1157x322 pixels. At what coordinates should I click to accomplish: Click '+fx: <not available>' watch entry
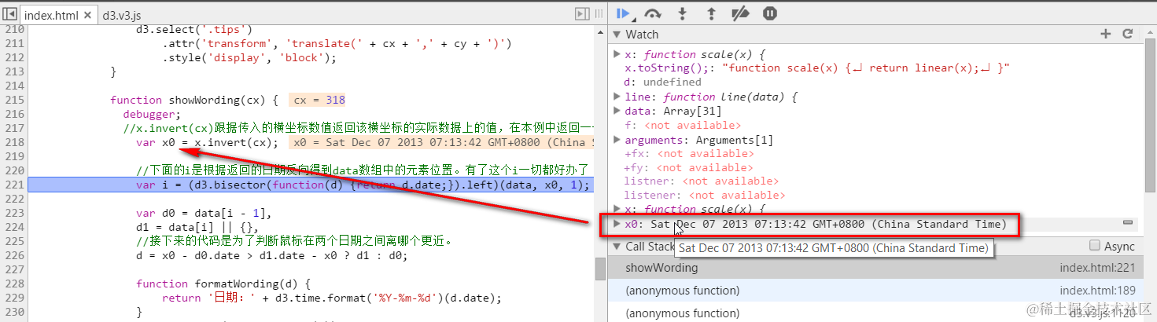[x=689, y=153]
